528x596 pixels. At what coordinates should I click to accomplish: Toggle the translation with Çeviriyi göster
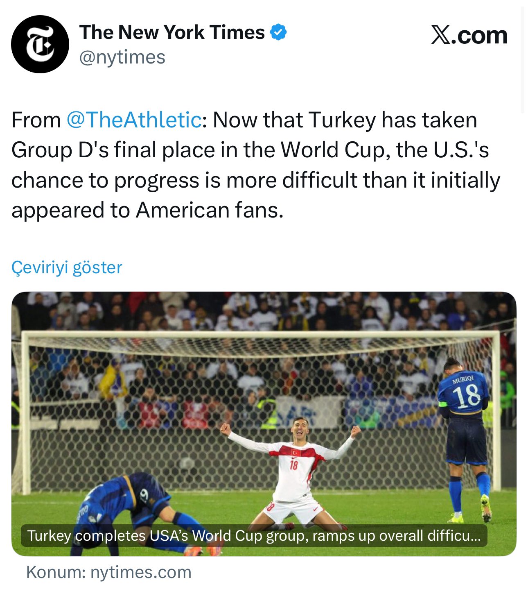tap(67, 267)
